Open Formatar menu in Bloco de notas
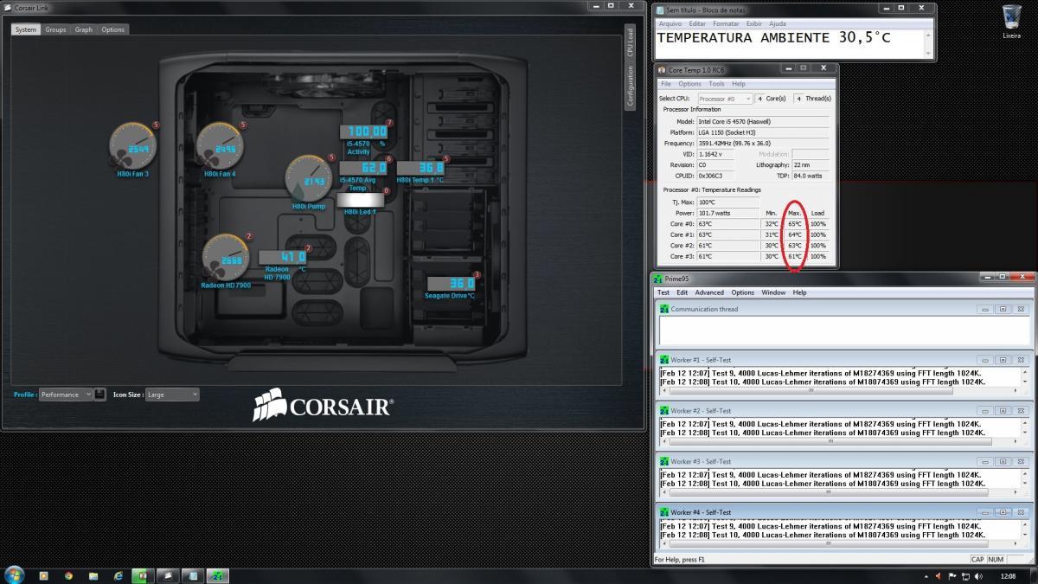 coord(726,23)
